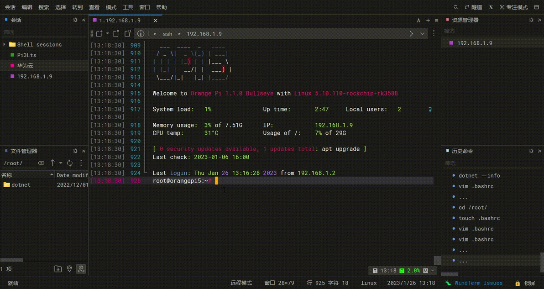
Task: Expand the Shell sessions folder
Action: 5,45
